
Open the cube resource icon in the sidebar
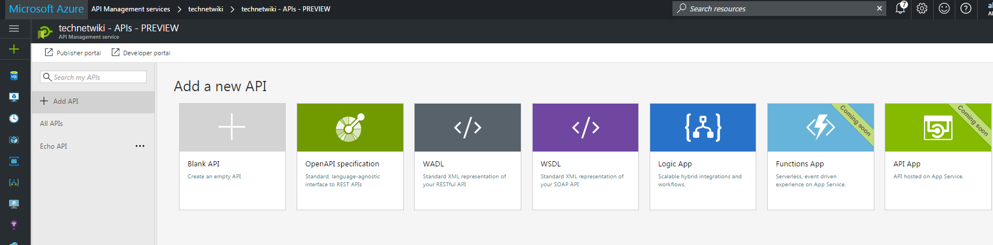click(x=14, y=140)
